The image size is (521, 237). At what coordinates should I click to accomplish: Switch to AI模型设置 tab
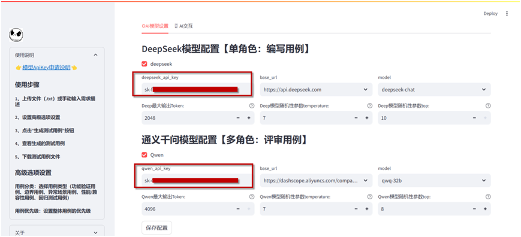coord(155,26)
